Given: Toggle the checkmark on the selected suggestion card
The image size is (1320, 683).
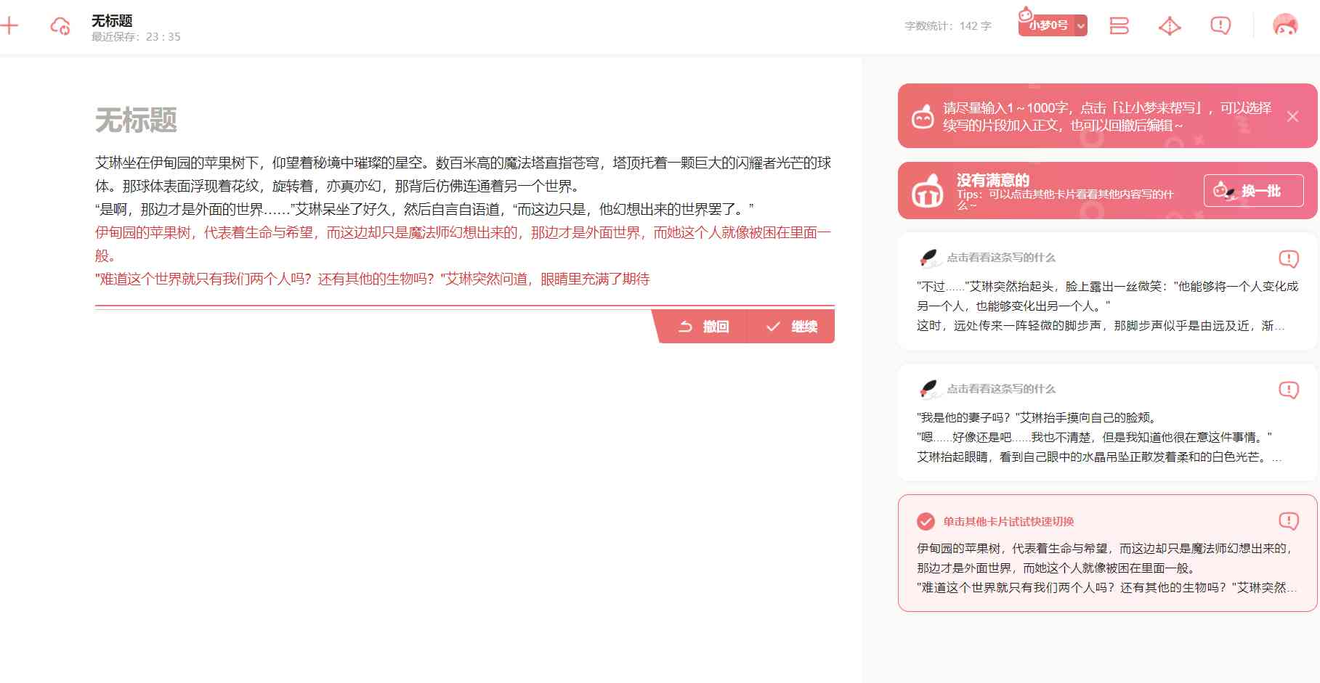Looking at the screenshot, I should tap(926, 521).
